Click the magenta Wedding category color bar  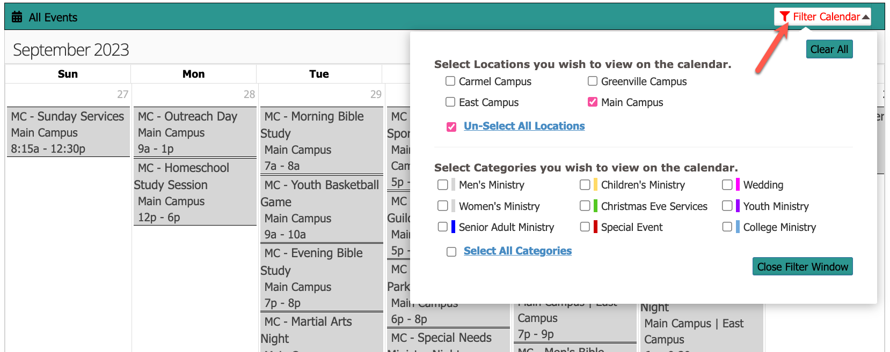738,185
